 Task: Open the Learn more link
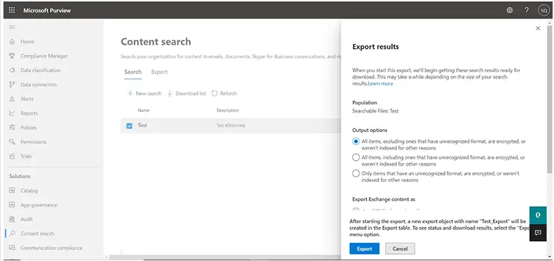click(x=380, y=84)
